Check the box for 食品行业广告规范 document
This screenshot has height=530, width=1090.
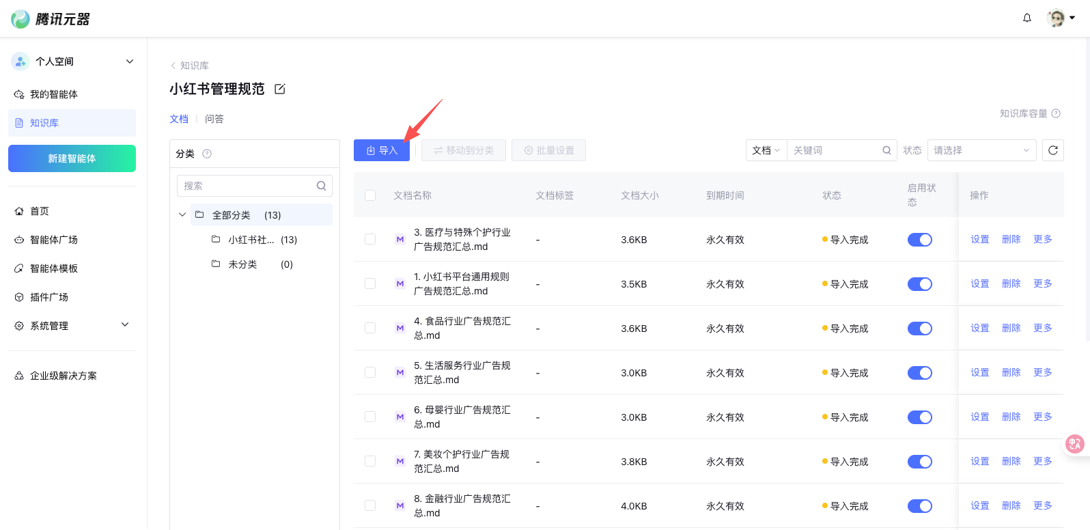click(370, 328)
